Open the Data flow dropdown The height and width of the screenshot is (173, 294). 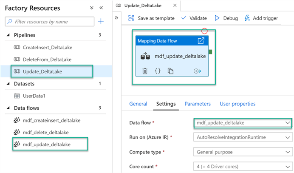(x=243, y=123)
